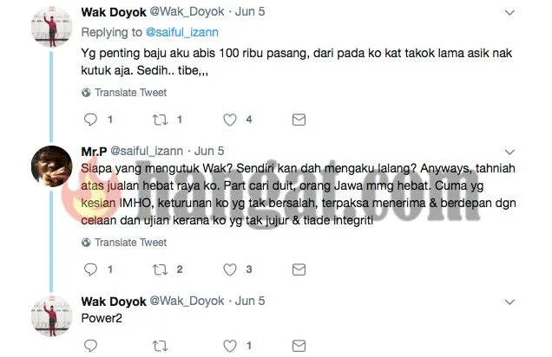Screen dimensions: 552x357
Task: Reply to Mr.P's tweet
Action: (x=90, y=269)
